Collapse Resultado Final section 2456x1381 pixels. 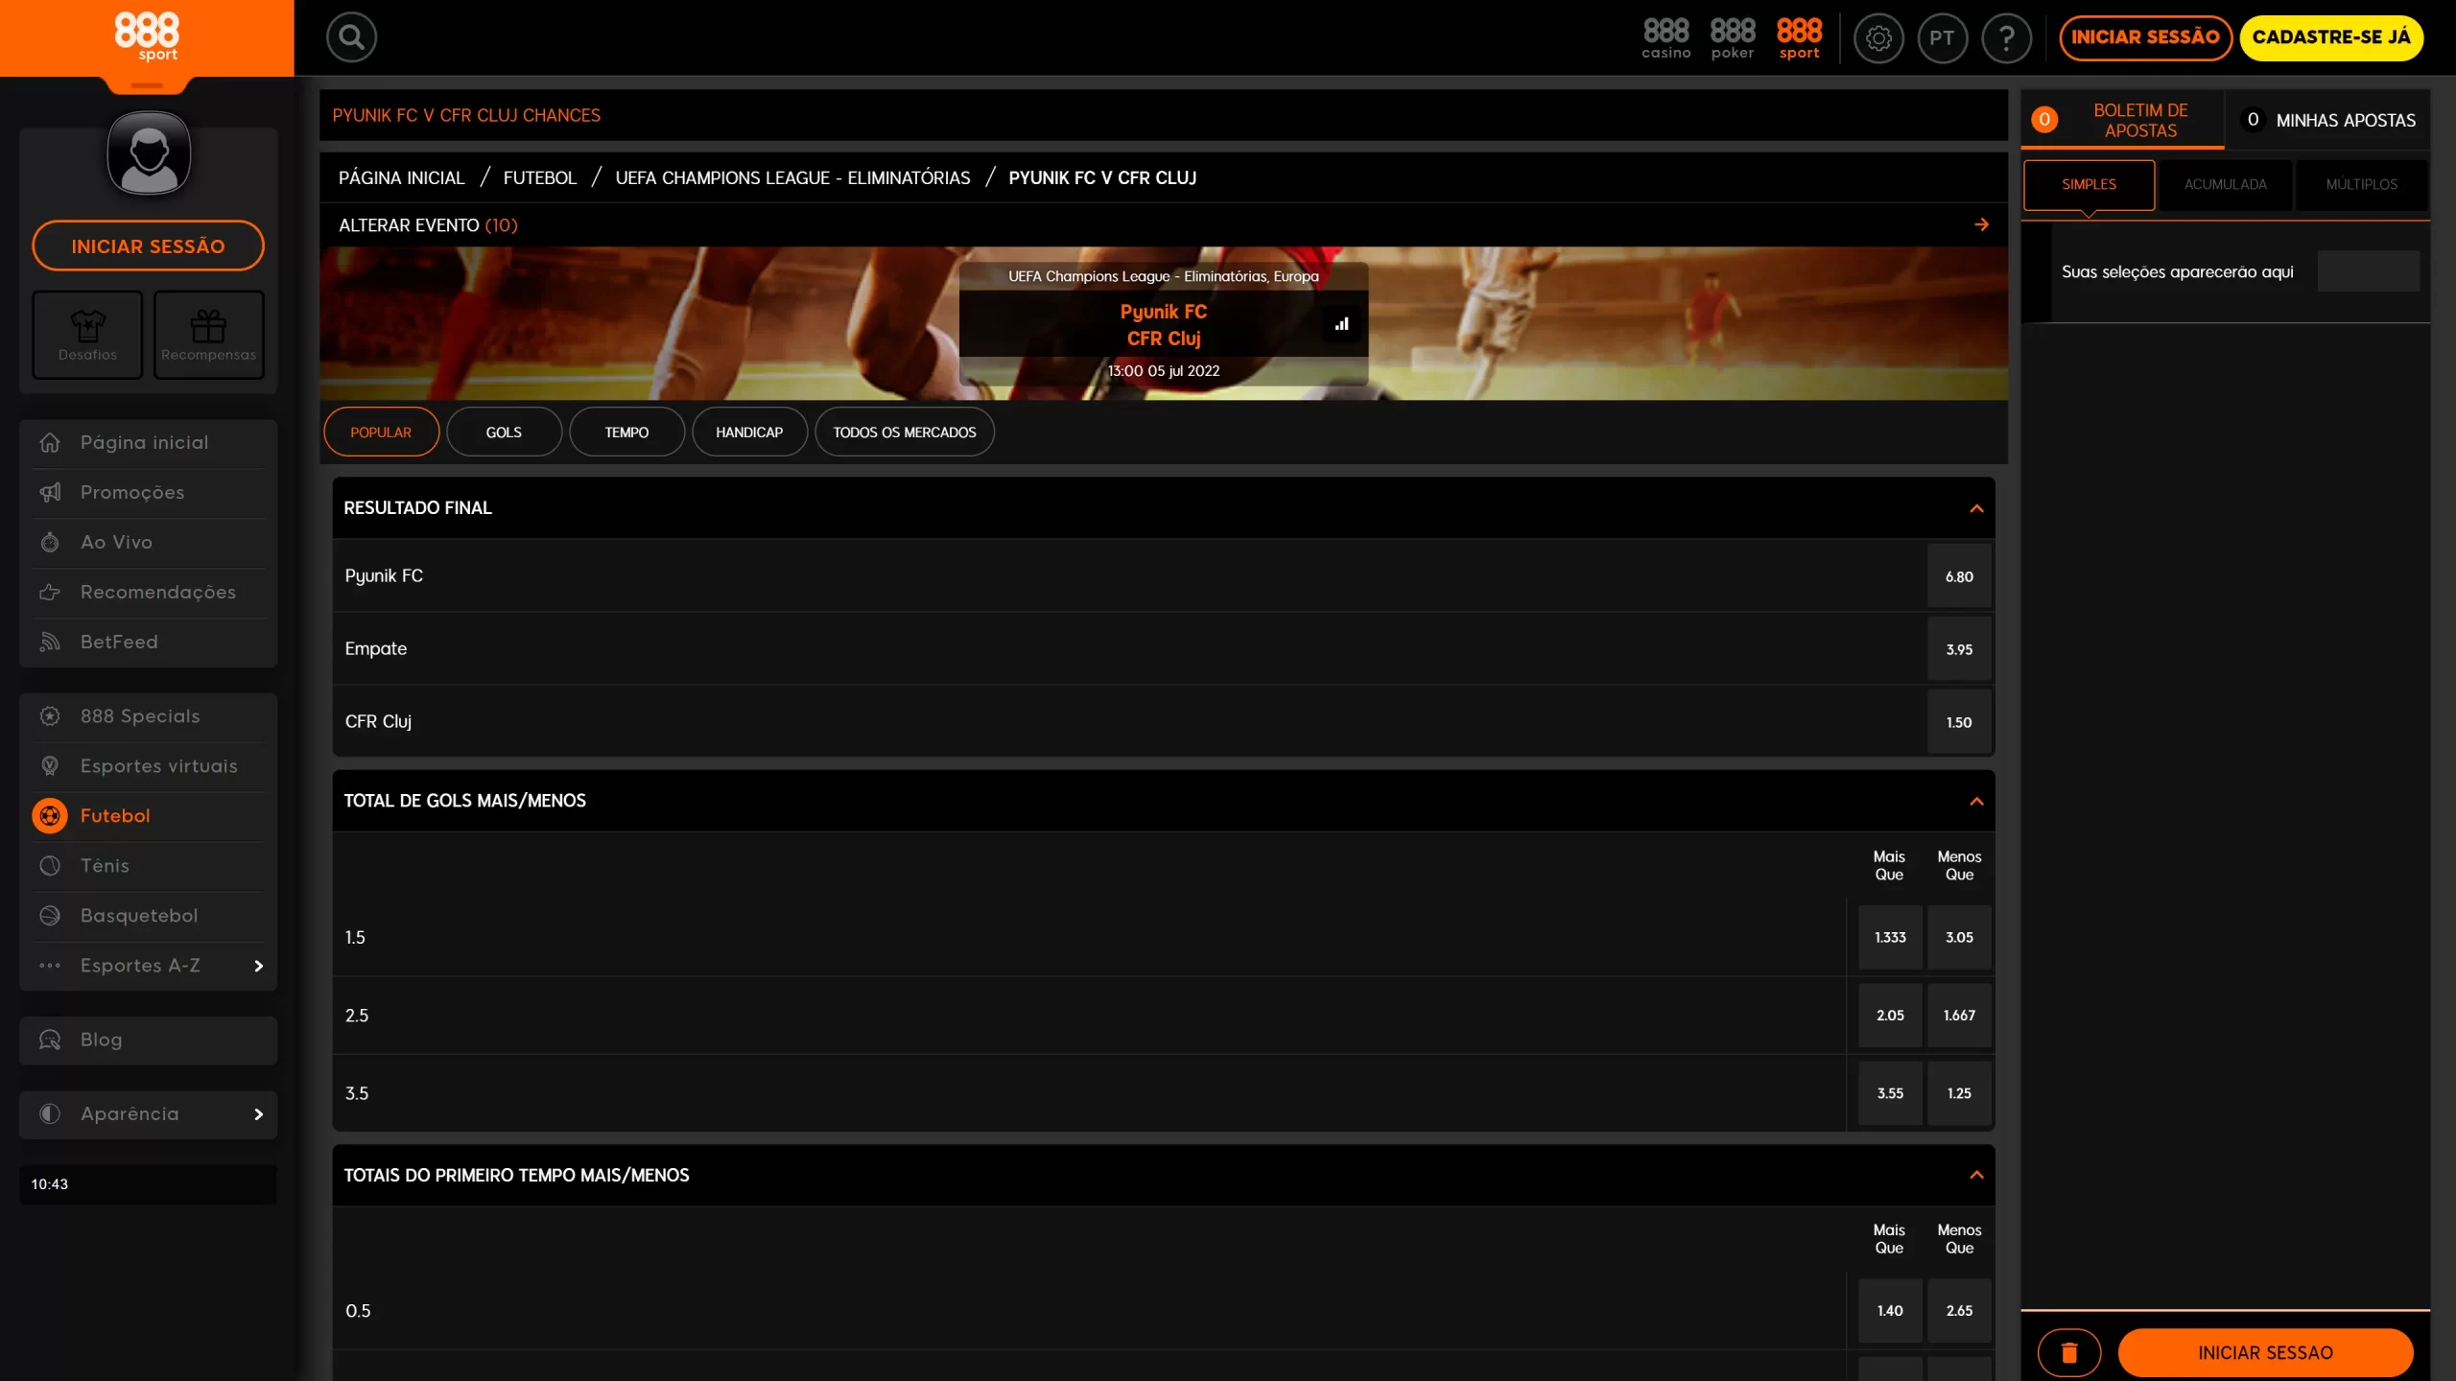pyautogui.click(x=1976, y=508)
